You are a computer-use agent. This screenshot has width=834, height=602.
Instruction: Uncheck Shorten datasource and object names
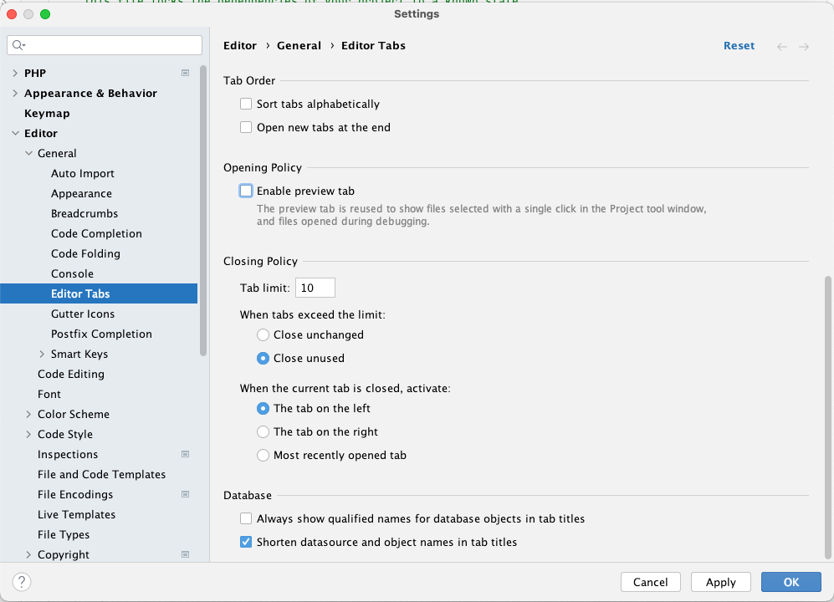pos(246,542)
